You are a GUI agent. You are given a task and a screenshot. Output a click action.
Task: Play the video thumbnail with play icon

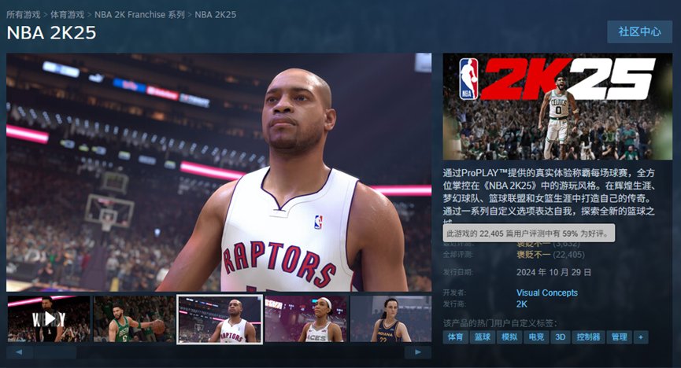point(49,319)
